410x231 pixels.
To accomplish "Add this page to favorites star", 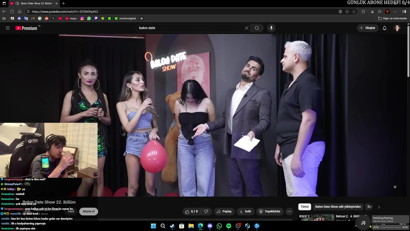I will pos(354,12).
